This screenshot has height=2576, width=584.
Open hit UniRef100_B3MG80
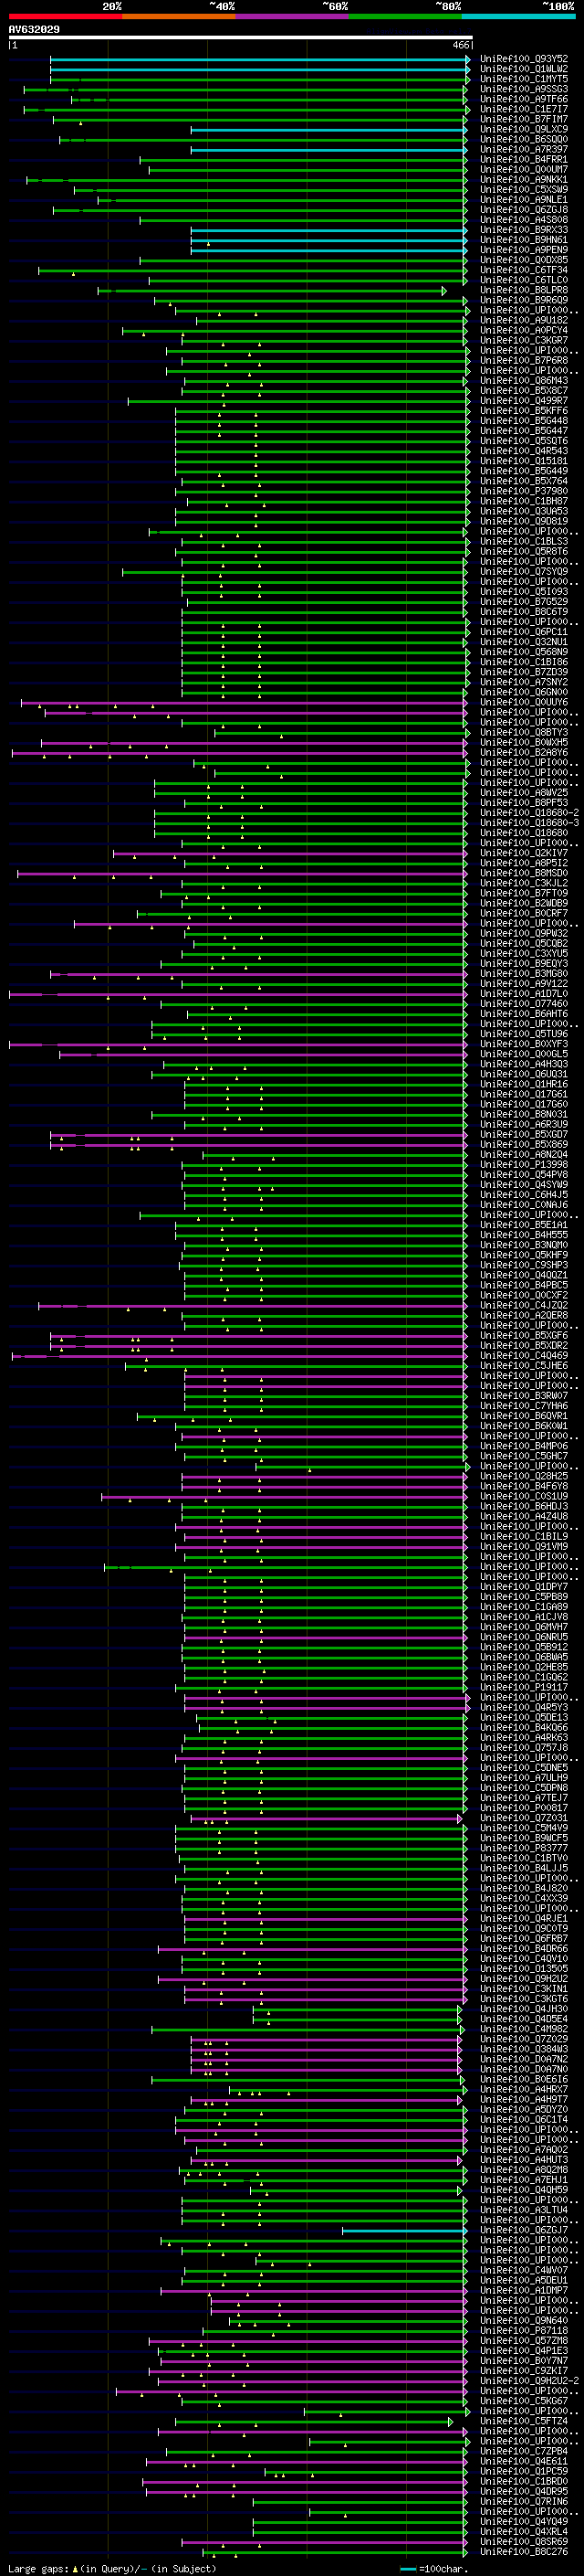(x=524, y=974)
